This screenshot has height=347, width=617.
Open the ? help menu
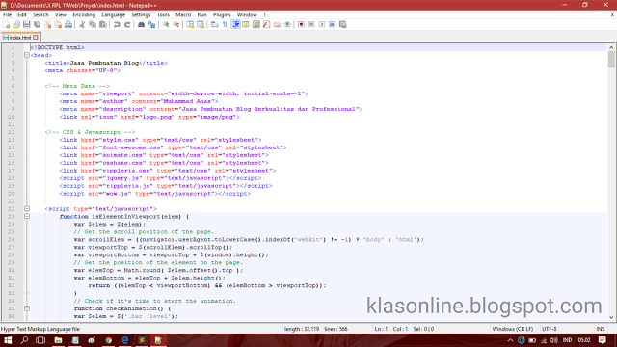[264, 14]
